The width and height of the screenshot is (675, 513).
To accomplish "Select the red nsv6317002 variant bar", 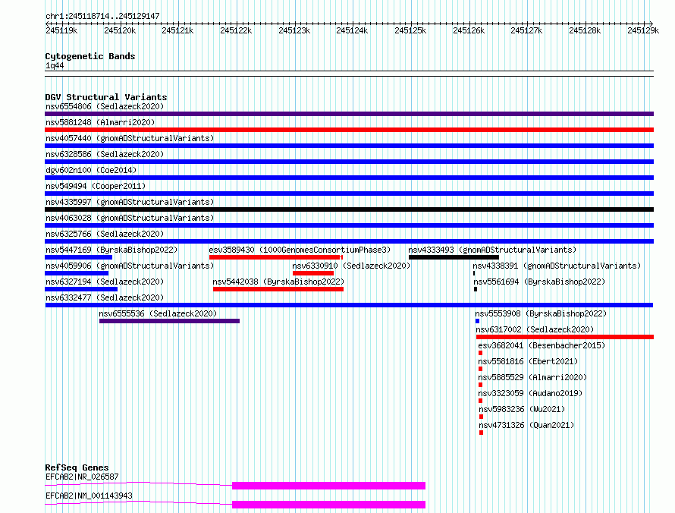I will [565, 337].
